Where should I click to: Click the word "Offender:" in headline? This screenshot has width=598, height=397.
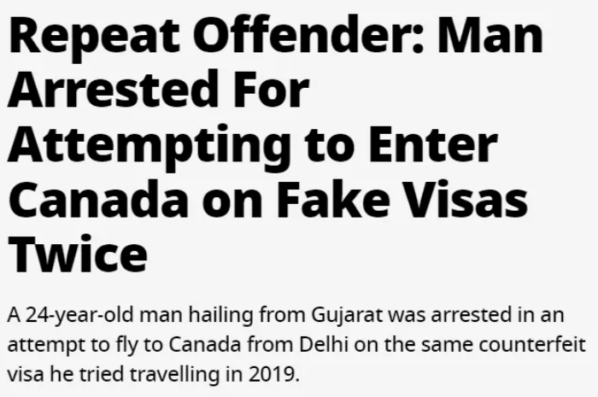308,35
